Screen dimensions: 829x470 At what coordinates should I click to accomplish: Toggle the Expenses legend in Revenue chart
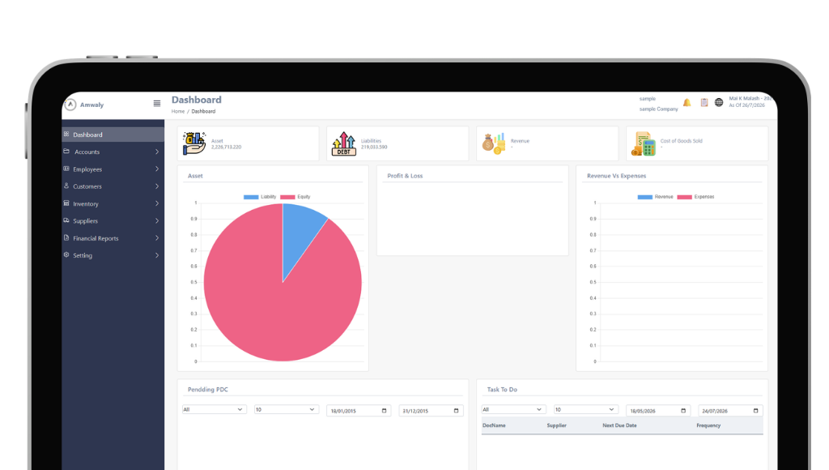695,197
